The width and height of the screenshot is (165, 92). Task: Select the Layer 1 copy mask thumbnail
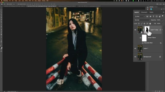click(x=147, y=30)
